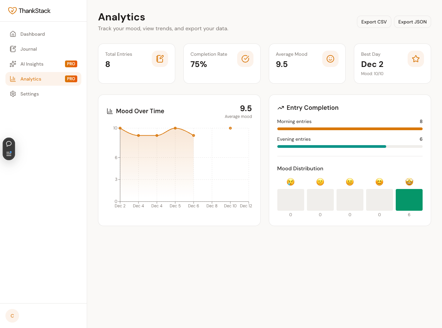Click the PRO badge next to AI Insights
Viewport: 442px width, 328px height.
(x=71, y=64)
